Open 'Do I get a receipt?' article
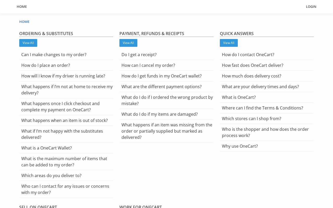The height and width of the screenshot is (208, 333). tap(166, 55)
